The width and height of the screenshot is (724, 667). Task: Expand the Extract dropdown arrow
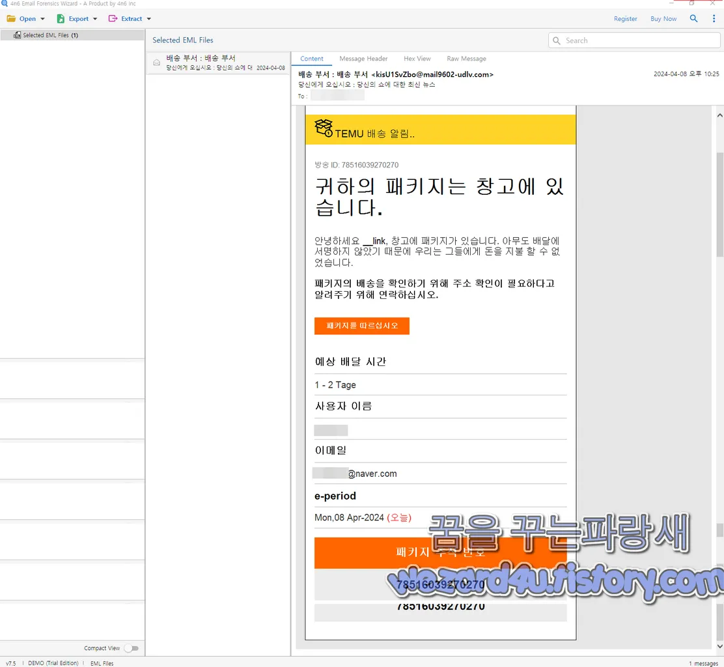148,19
